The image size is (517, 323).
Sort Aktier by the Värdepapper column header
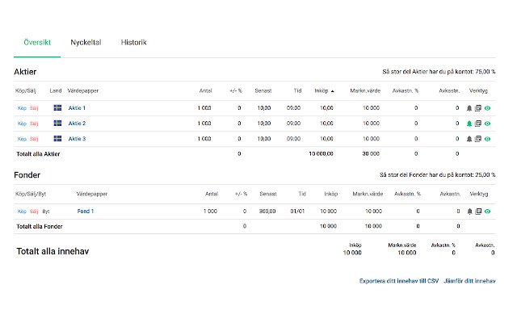(83, 90)
